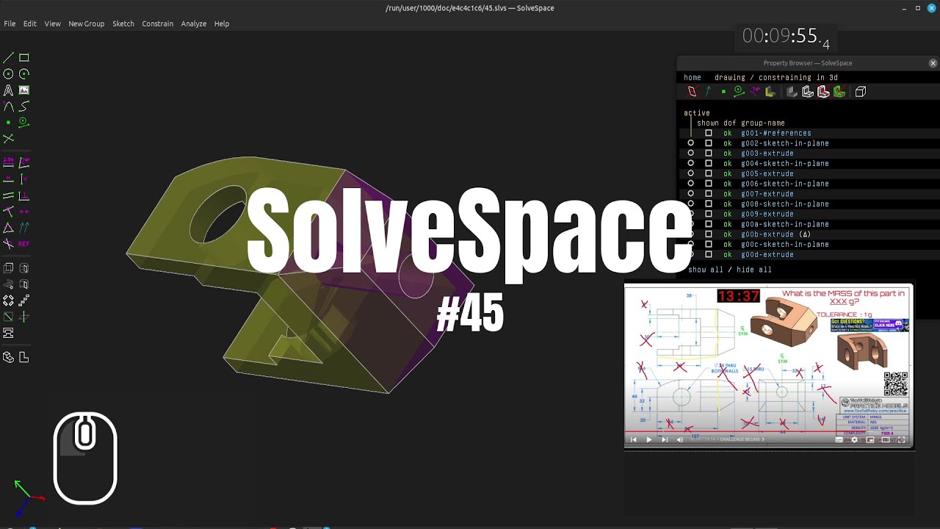940x529 pixels.
Task: Open the Sketch menu
Action: coord(123,24)
